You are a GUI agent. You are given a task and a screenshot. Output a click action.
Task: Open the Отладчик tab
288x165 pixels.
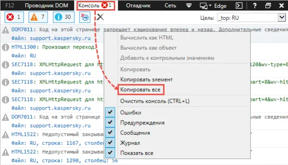(138, 5)
